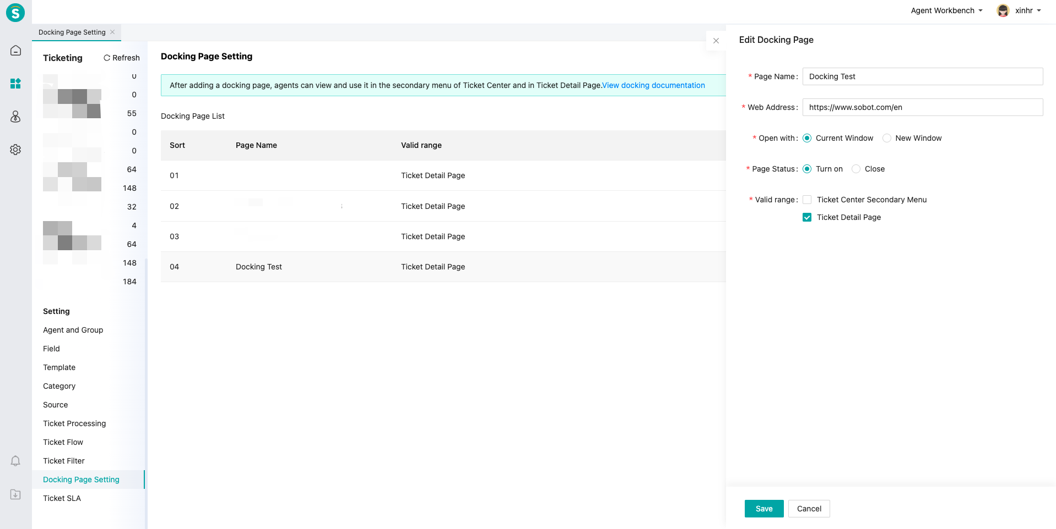The height and width of the screenshot is (529, 1056).
Task: Click the count 55 in Ticketing list
Action: pos(132,113)
